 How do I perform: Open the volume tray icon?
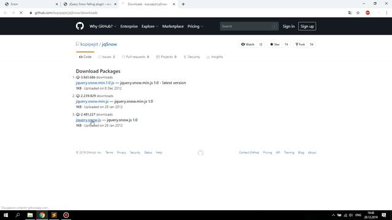(351, 215)
